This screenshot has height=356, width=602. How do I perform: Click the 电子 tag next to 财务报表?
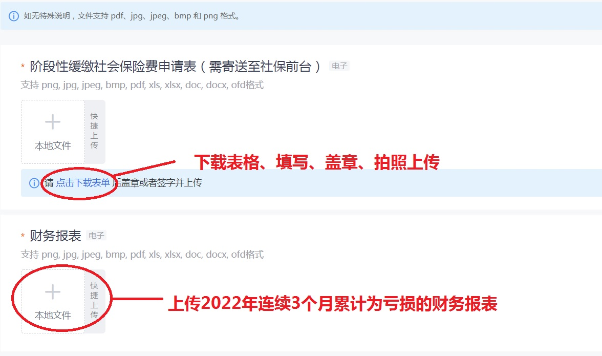96,236
